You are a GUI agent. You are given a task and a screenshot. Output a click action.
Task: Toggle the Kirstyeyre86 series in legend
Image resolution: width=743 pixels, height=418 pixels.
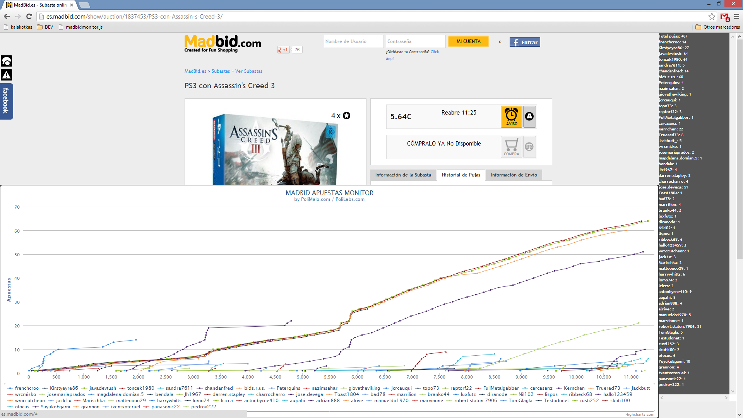point(60,388)
